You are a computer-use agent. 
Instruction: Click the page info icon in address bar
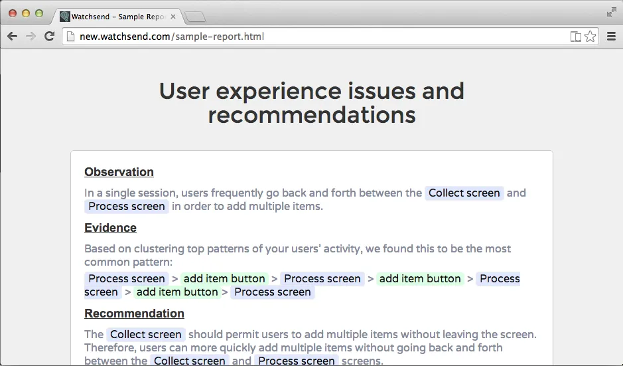click(71, 37)
